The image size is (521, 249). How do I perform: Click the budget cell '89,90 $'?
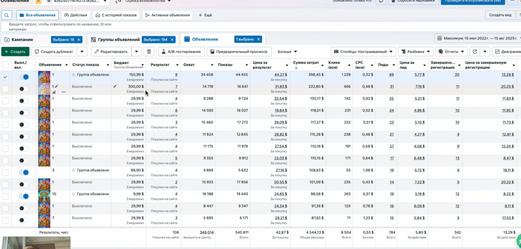point(136,170)
